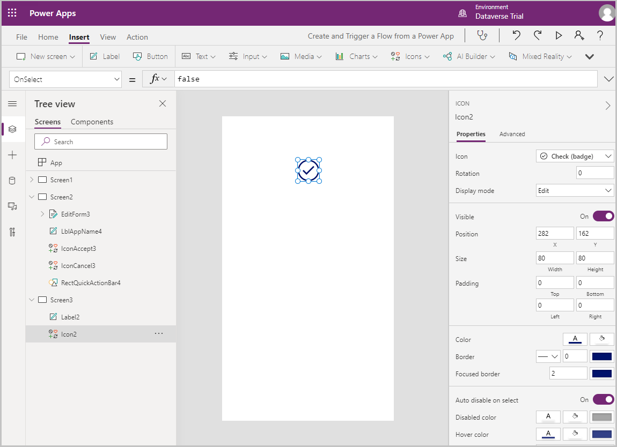Click the Focused border color swatch
The image size is (617, 447).
(x=601, y=374)
